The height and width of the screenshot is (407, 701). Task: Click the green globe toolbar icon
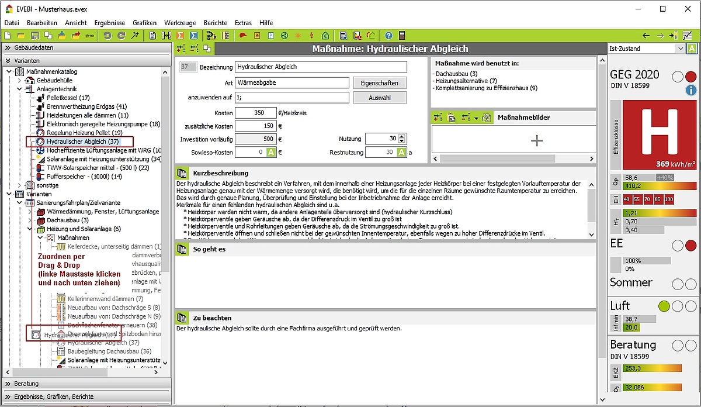click(284, 36)
